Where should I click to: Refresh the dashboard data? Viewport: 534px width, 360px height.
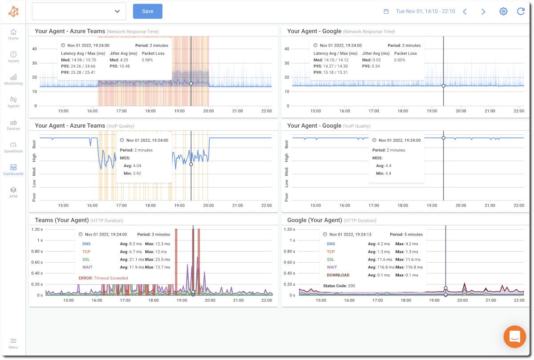(521, 11)
